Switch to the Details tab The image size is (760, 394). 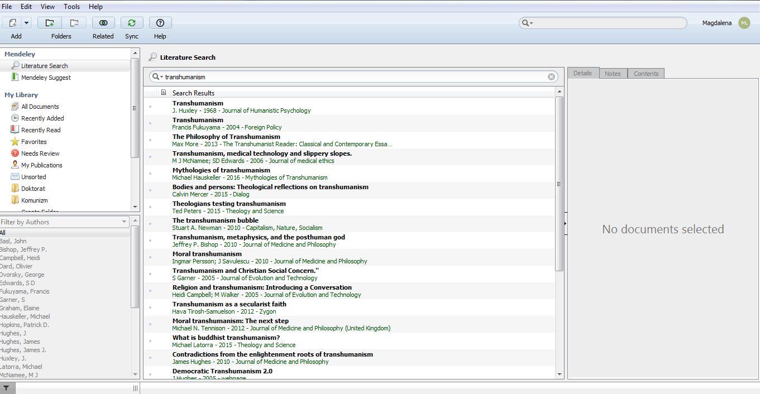(x=582, y=73)
